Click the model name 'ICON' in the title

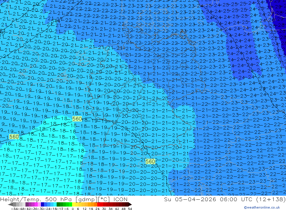click(120, 199)
